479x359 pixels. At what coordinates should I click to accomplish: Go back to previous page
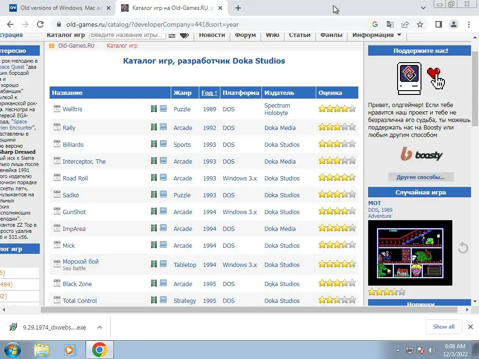point(10,24)
